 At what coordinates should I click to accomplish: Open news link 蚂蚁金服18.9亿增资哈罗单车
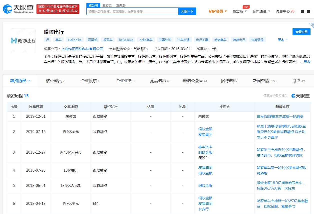coord(281,186)
